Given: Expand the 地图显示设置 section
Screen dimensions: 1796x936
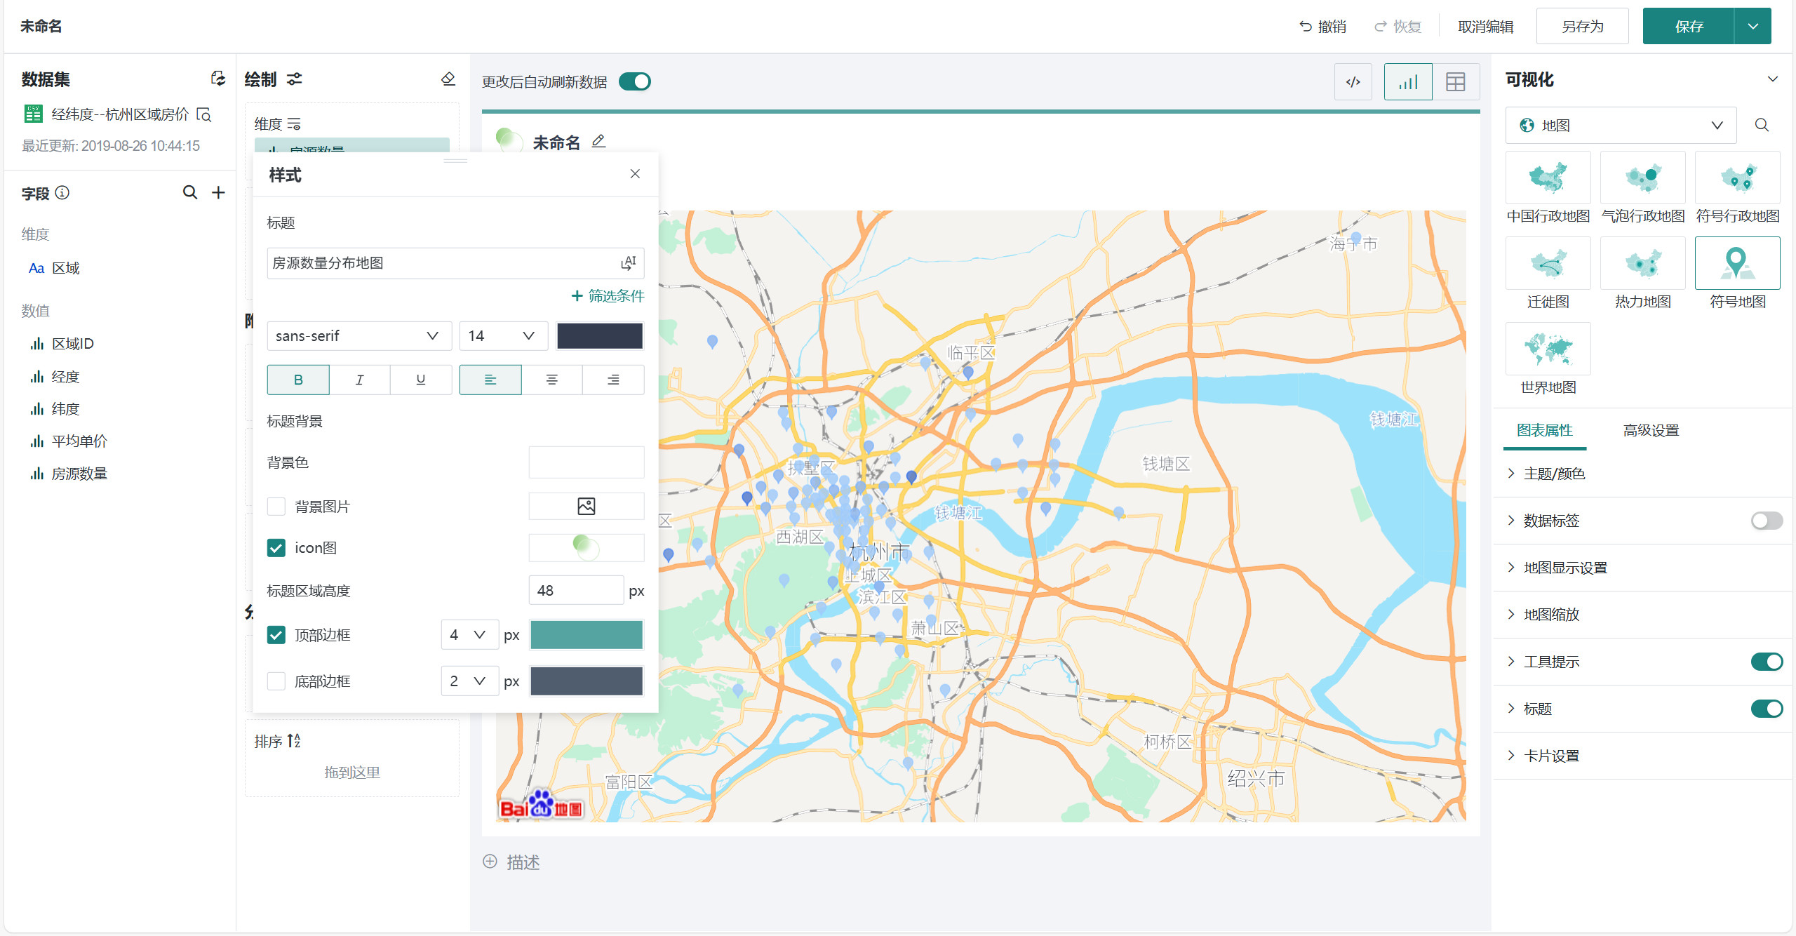Looking at the screenshot, I should 1564,568.
